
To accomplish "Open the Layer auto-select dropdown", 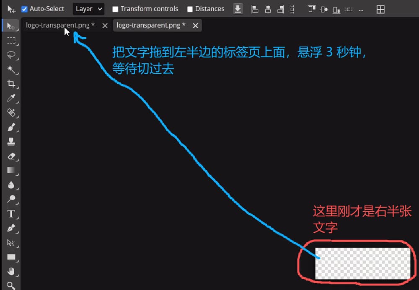I will (89, 9).
